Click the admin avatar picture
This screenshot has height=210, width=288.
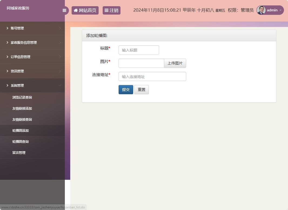pos(261,10)
